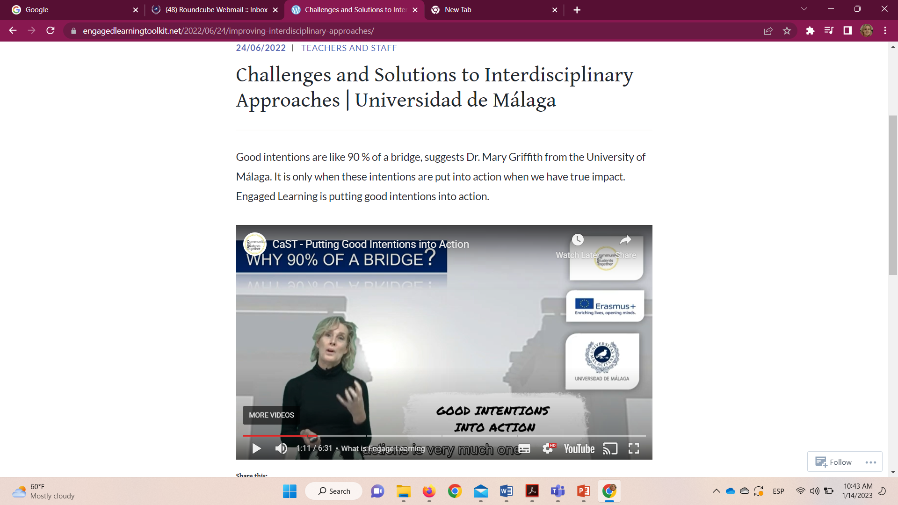Open a new browser tab
This screenshot has height=505, width=898.
(x=577, y=10)
